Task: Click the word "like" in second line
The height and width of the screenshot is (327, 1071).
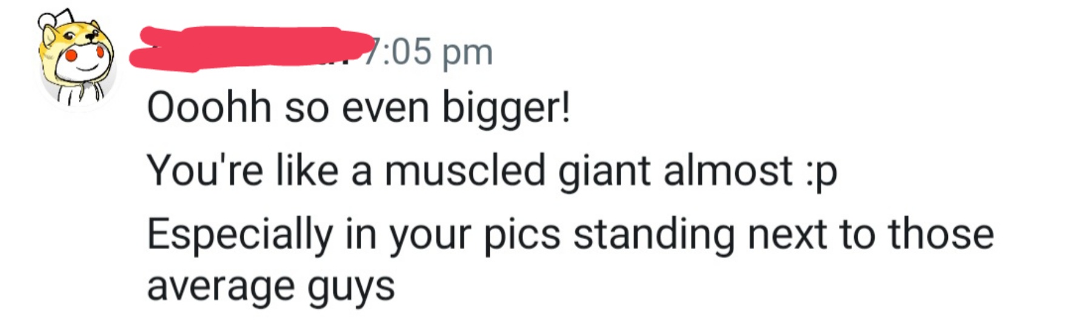Action: pos(307,171)
